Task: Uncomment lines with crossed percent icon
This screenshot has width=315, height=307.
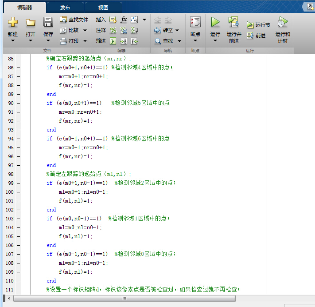Action: [x=124, y=30]
